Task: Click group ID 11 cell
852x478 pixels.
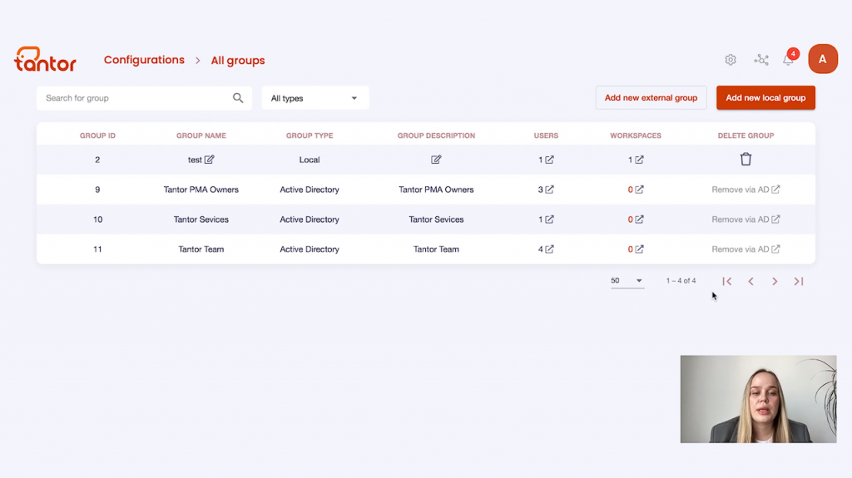Action: pyautogui.click(x=98, y=249)
